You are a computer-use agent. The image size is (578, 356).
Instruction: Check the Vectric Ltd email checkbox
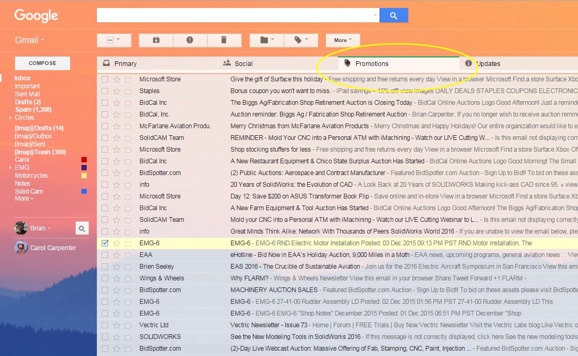click(x=105, y=325)
